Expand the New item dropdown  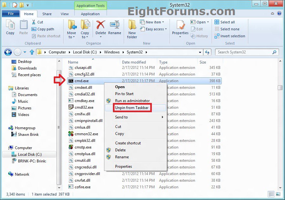click(155, 22)
